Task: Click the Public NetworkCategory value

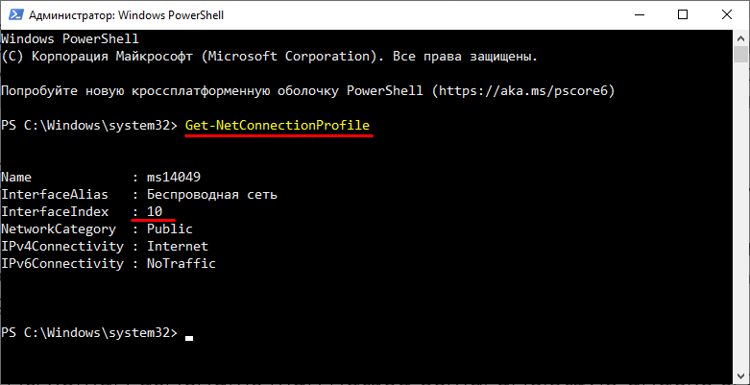Action: coord(170,229)
